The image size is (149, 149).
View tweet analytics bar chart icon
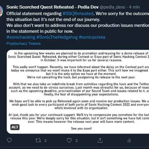(x=129, y=140)
